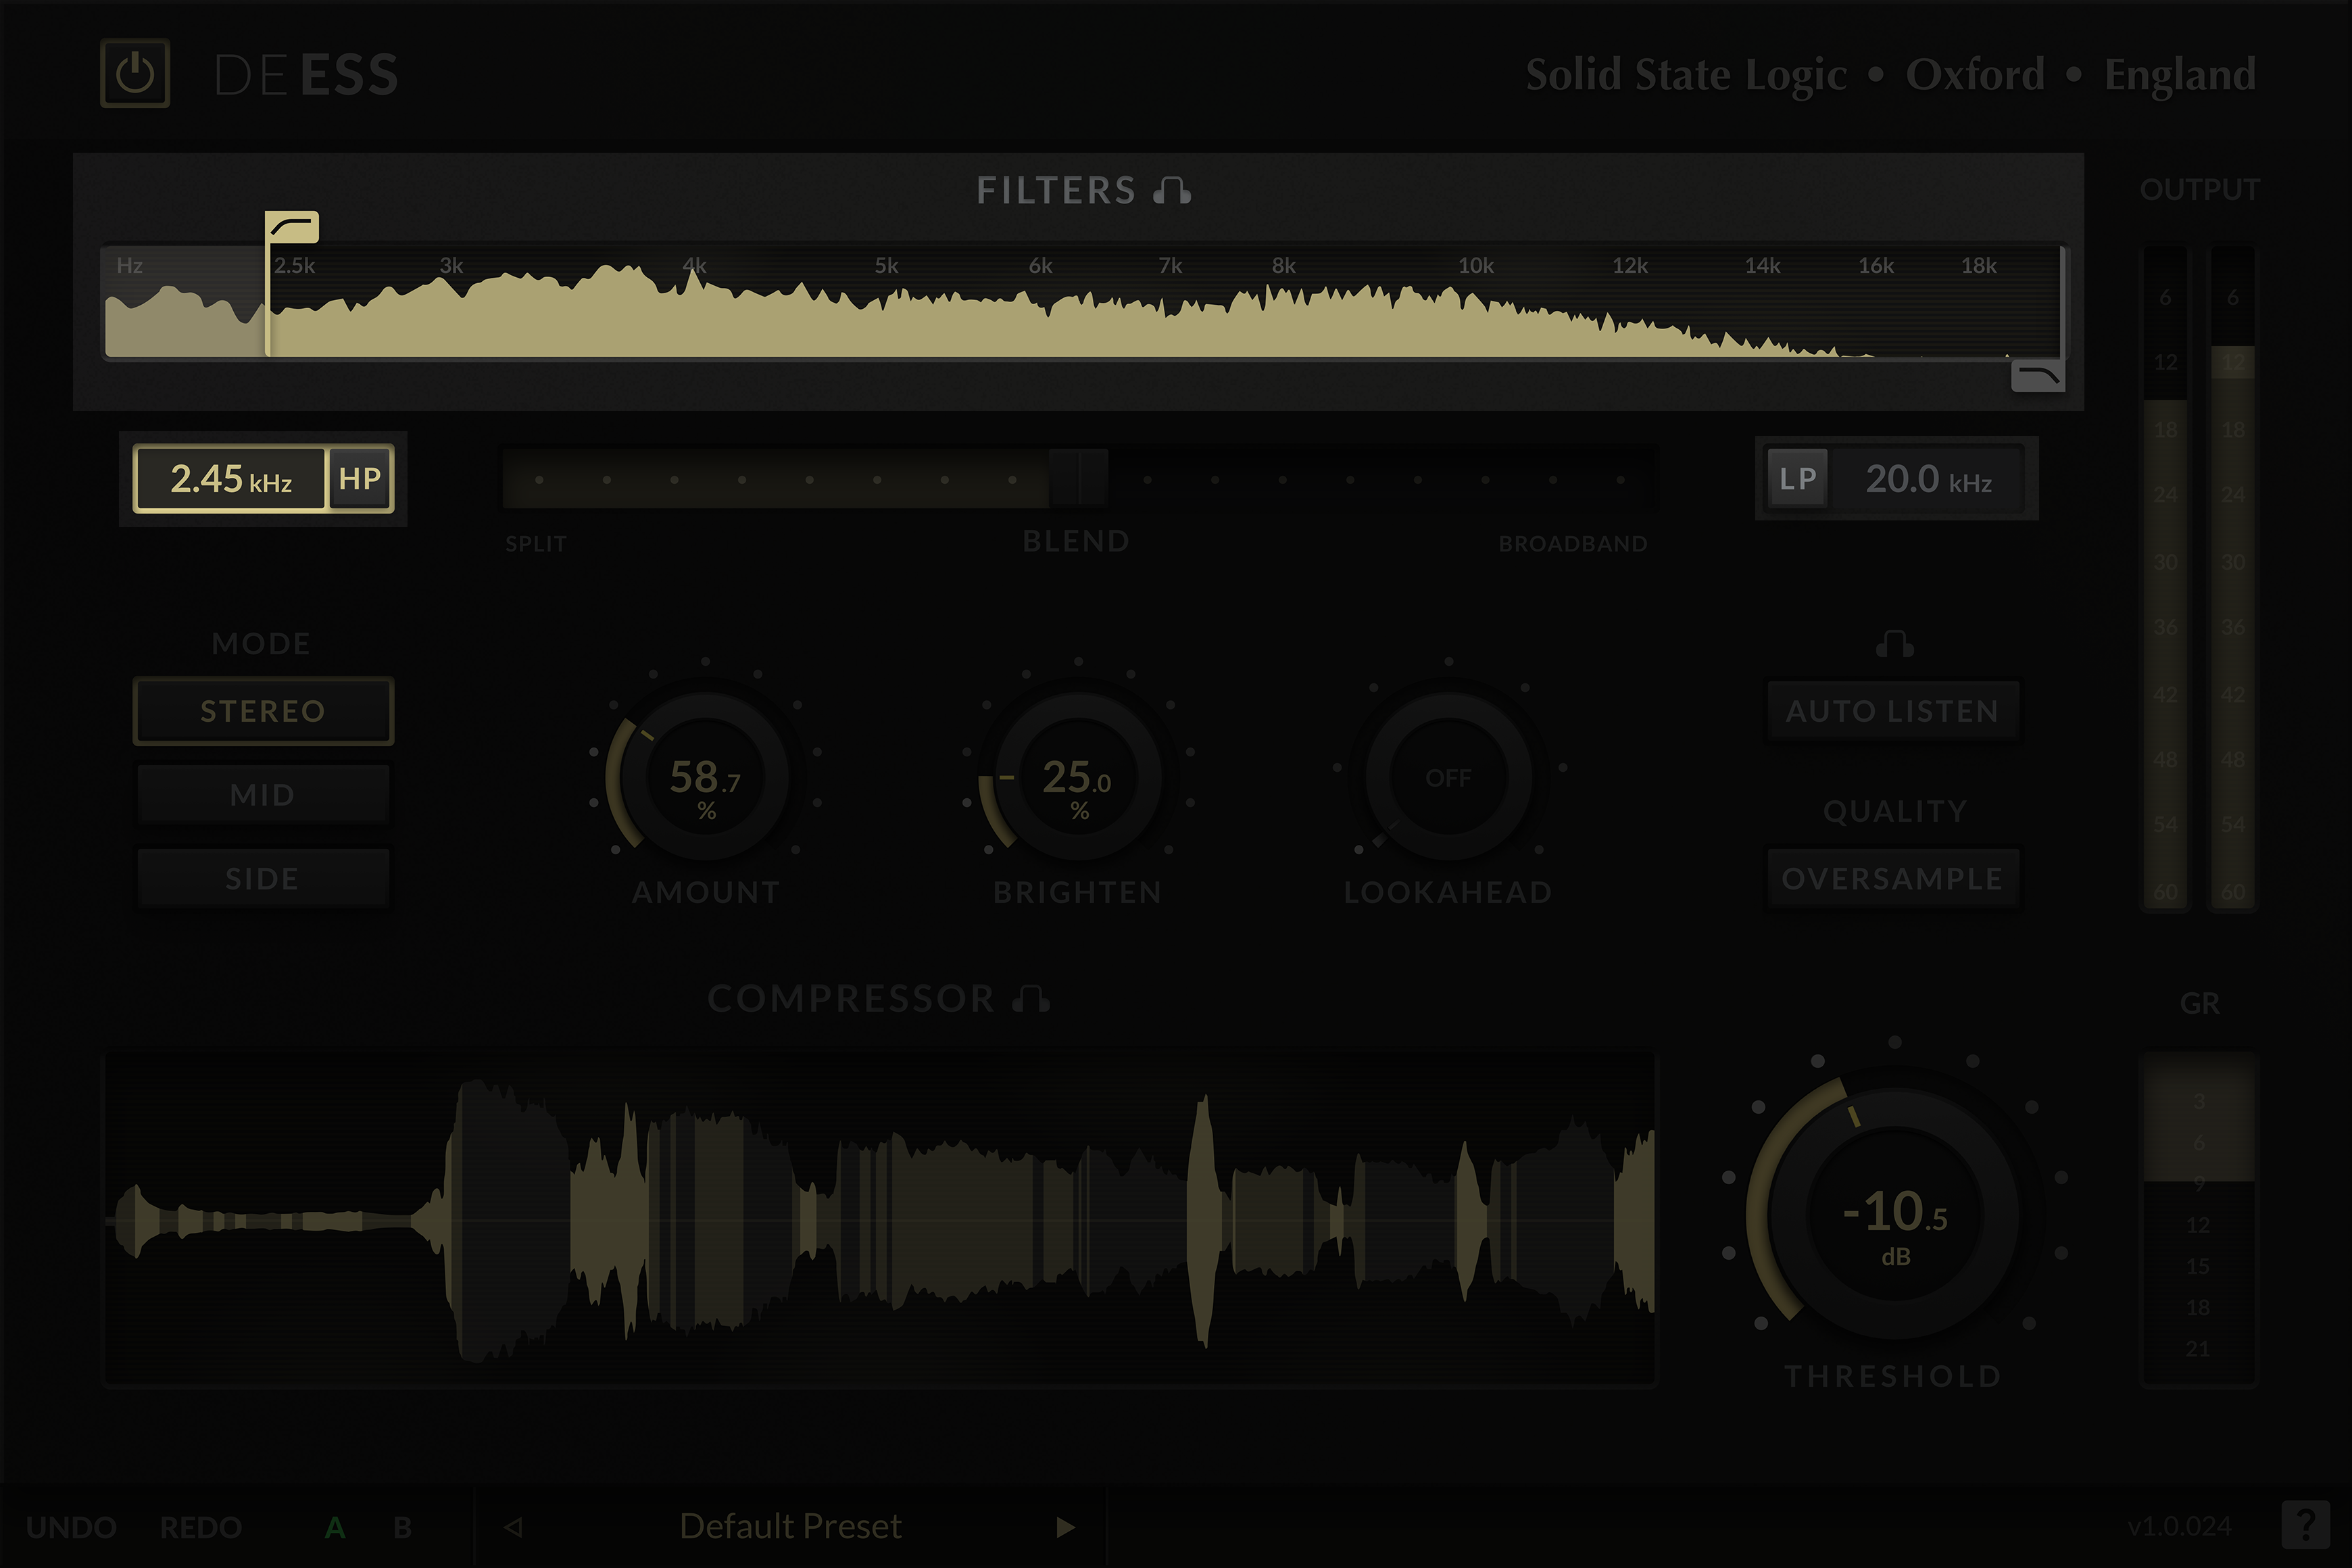Click the BROADBAND label under the blend slider
2352x1568 pixels.
pos(1573,544)
